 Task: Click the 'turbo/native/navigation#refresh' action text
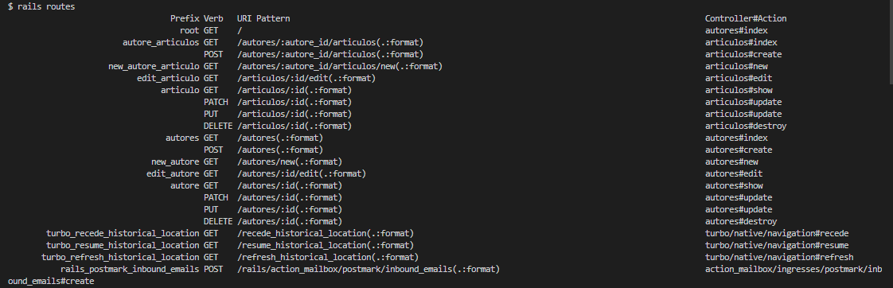click(x=779, y=258)
